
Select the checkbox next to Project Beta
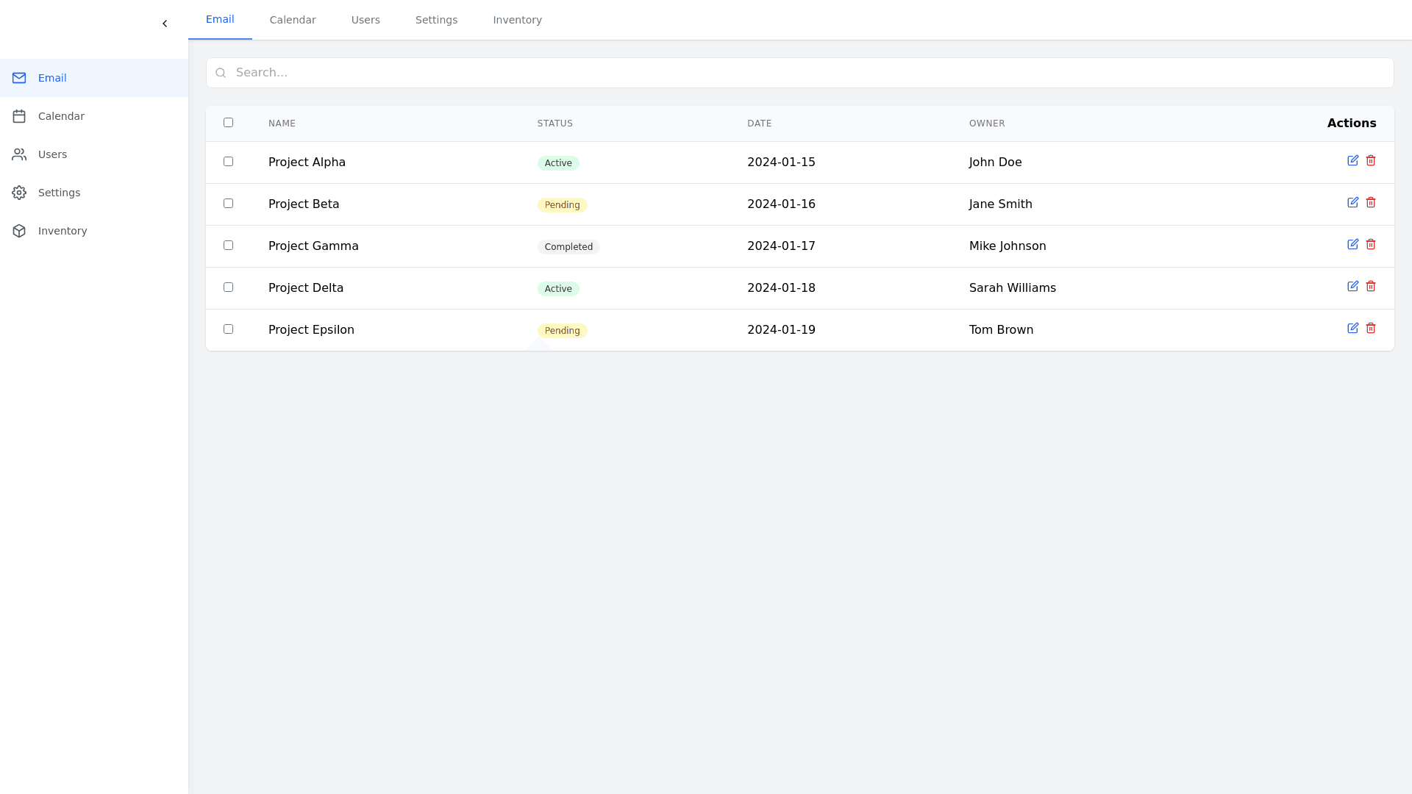click(228, 203)
